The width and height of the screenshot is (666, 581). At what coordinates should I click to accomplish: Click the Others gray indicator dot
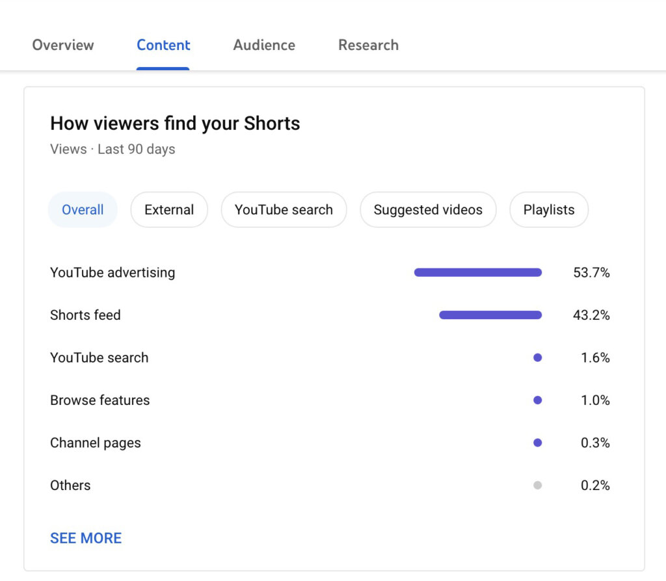pos(538,485)
